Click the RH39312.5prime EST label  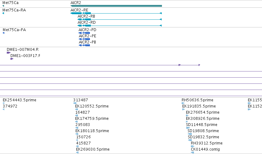click(x=207, y=143)
